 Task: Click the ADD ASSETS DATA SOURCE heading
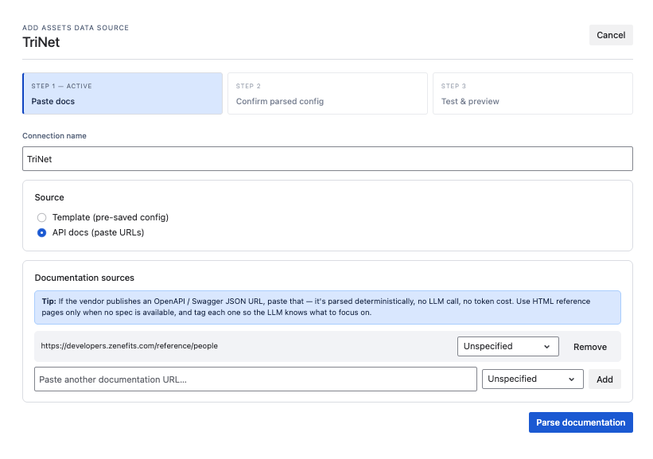tap(76, 28)
